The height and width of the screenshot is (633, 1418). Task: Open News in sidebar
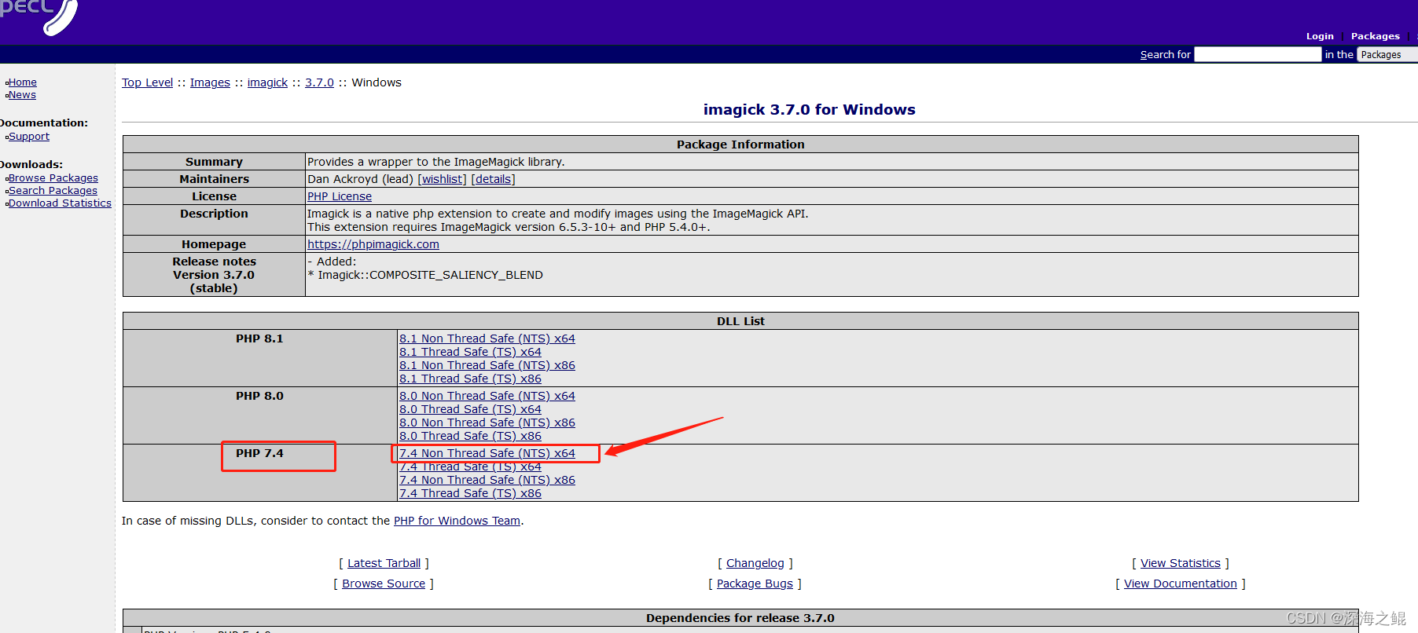pyautogui.click(x=22, y=95)
